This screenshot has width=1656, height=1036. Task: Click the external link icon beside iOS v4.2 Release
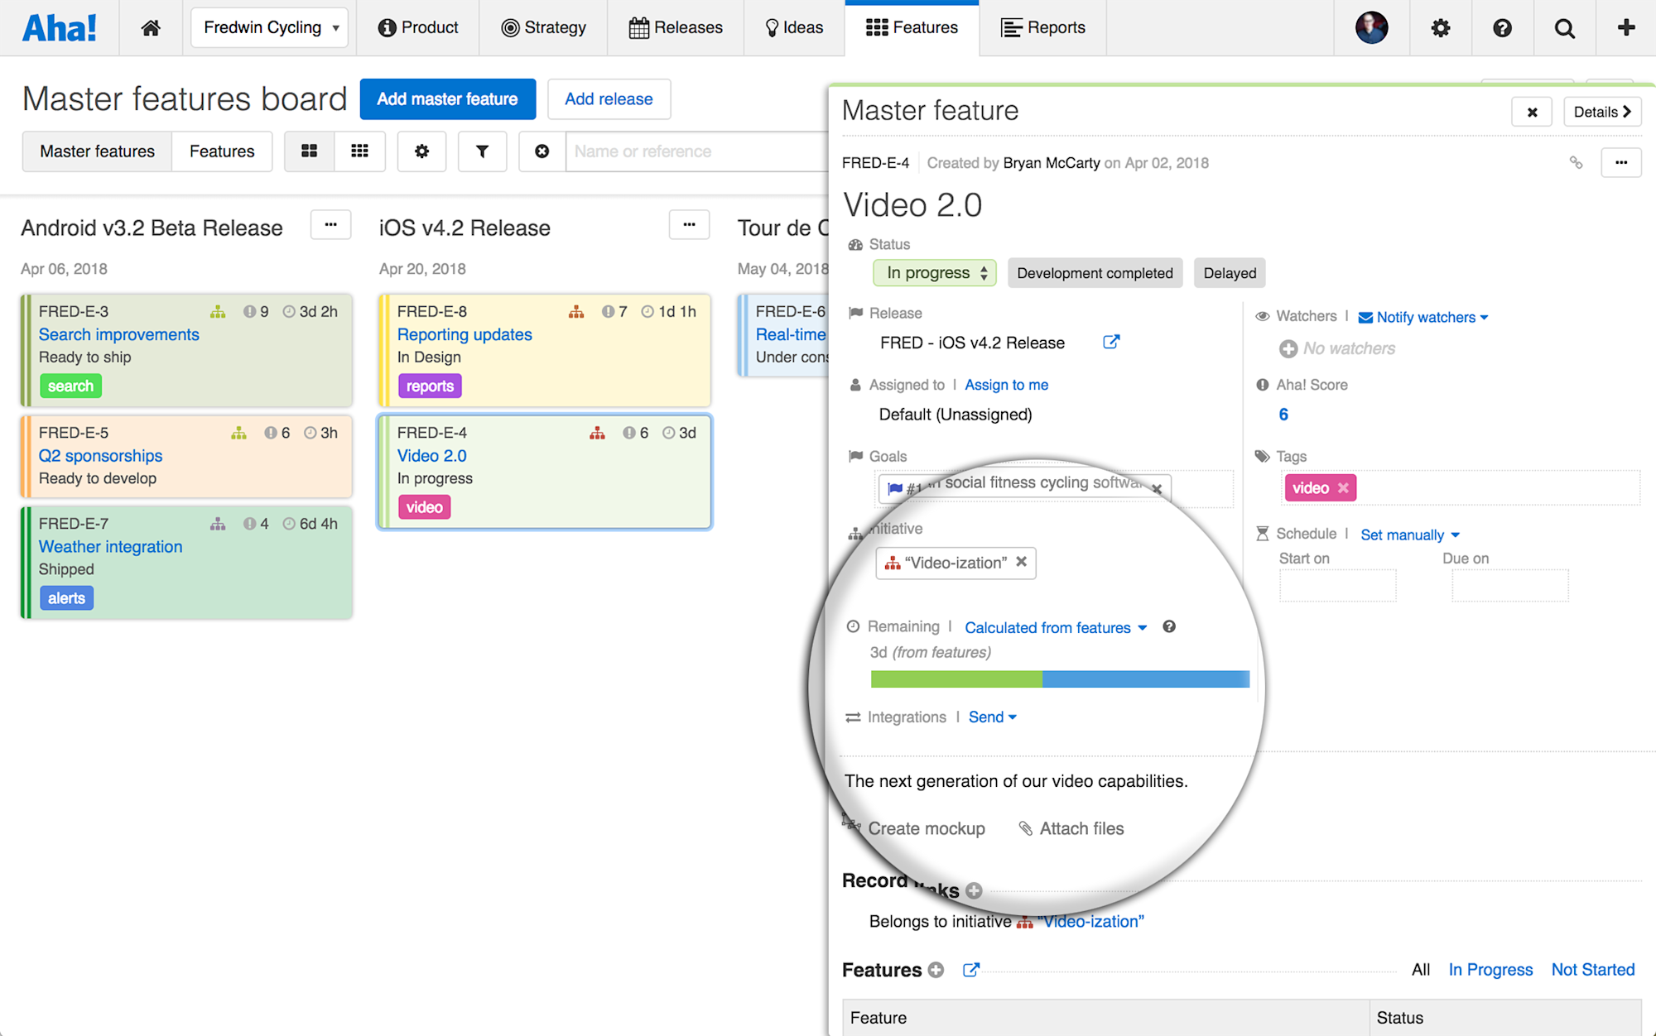pos(1110,341)
